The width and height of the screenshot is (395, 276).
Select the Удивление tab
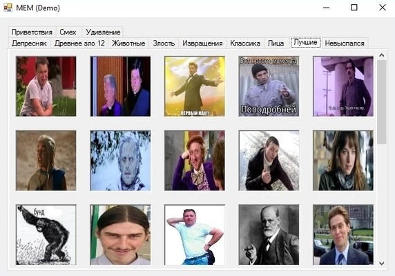(x=103, y=32)
